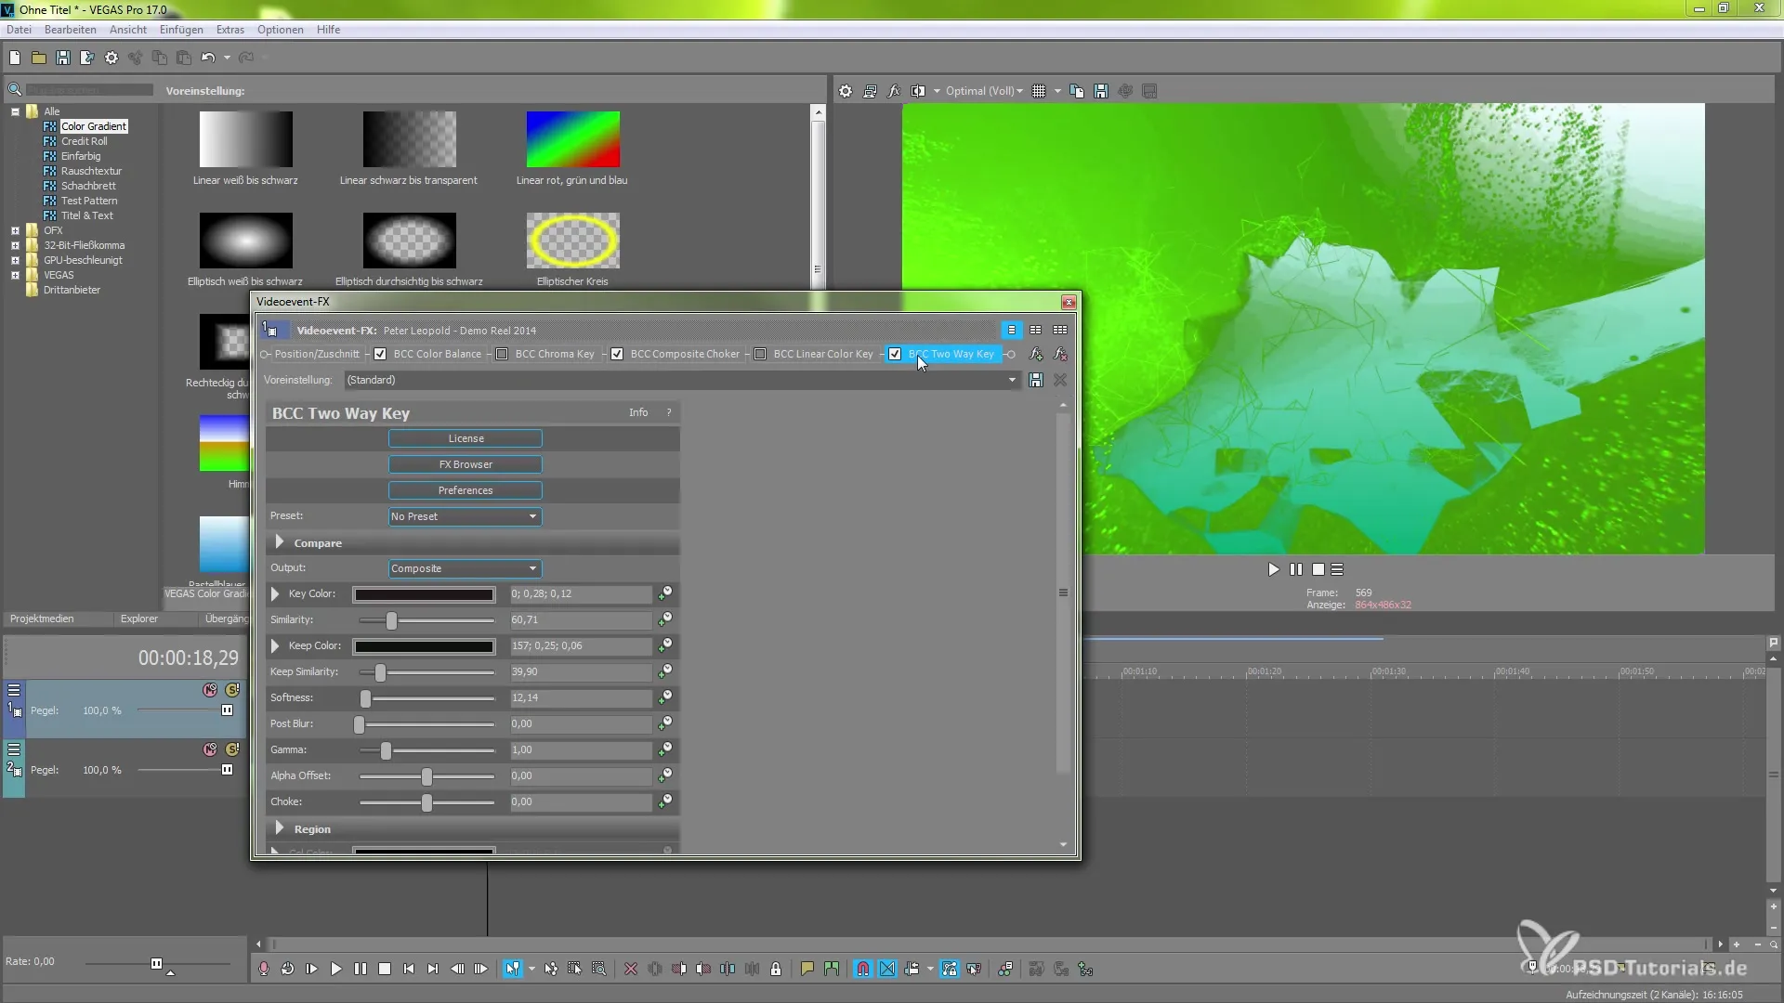Insert a region with the green region icon

click(x=831, y=969)
